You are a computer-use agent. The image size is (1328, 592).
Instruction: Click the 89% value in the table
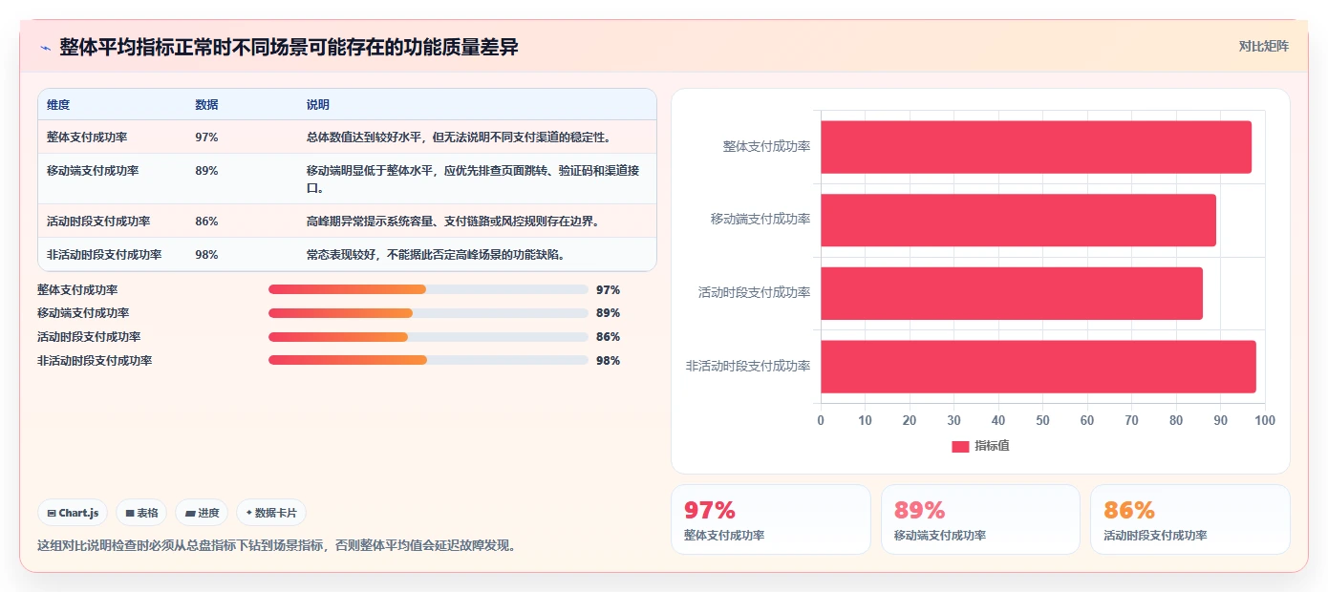pyautogui.click(x=206, y=171)
